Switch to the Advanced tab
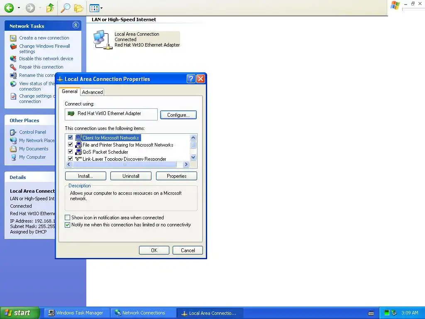The width and height of the screenshot is (425, 319). tap(93, 92)
